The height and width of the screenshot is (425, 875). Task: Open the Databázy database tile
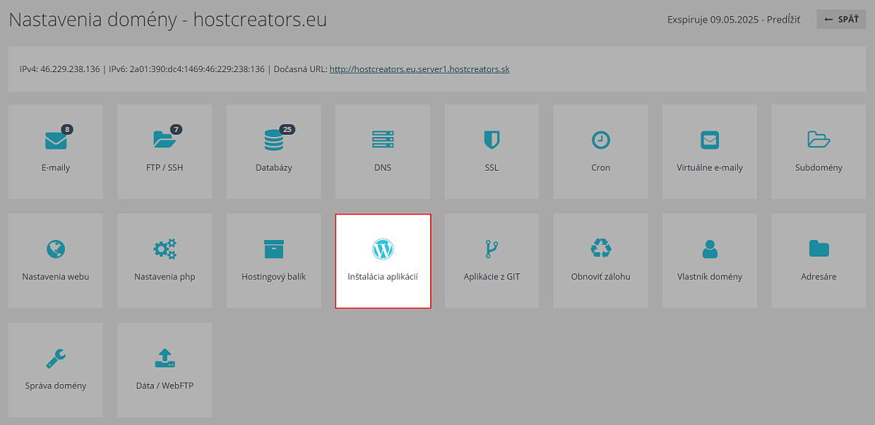(273, 152)
